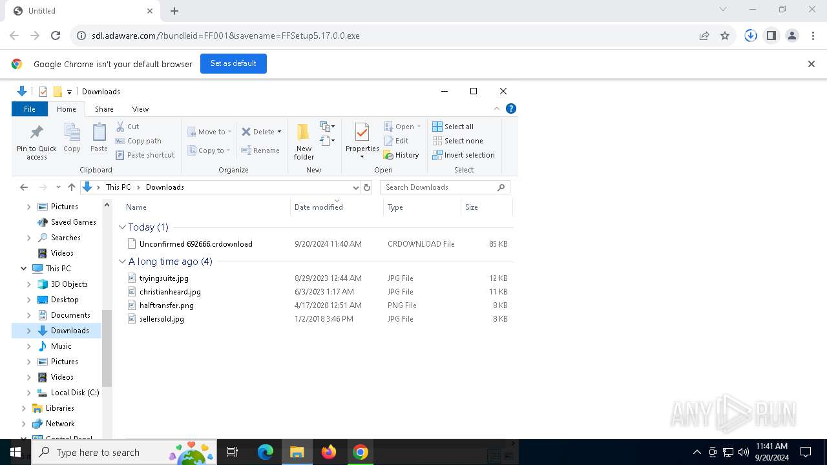Click the Cut scissors command
The width and height of the screenshot is (827, 465).
click(127, 127)
